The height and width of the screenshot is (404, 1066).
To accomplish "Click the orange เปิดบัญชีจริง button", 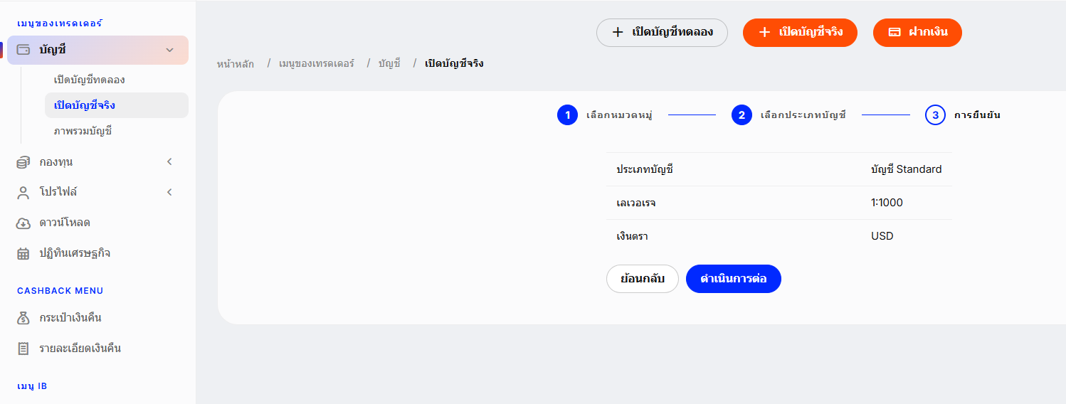I will pyautogui.click(x=800, y=33).
